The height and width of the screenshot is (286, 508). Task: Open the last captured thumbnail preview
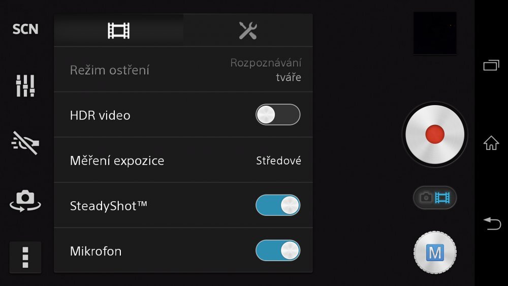(x=435, y=34)
